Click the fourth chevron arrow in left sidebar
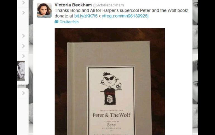Viewport: 215px width, 135px height. tap(23, 46)
